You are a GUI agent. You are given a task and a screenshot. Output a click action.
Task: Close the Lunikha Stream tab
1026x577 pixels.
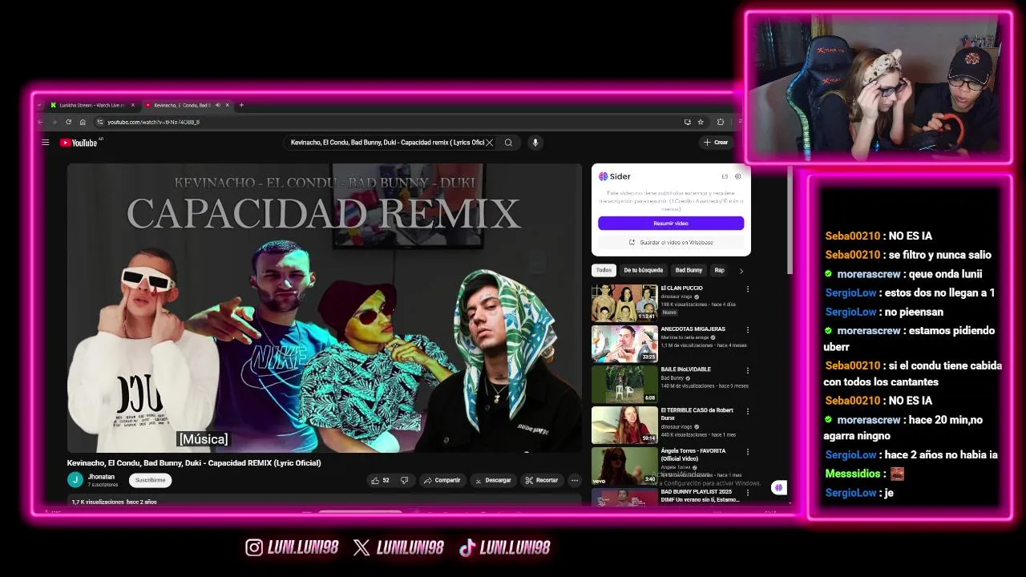132,105
